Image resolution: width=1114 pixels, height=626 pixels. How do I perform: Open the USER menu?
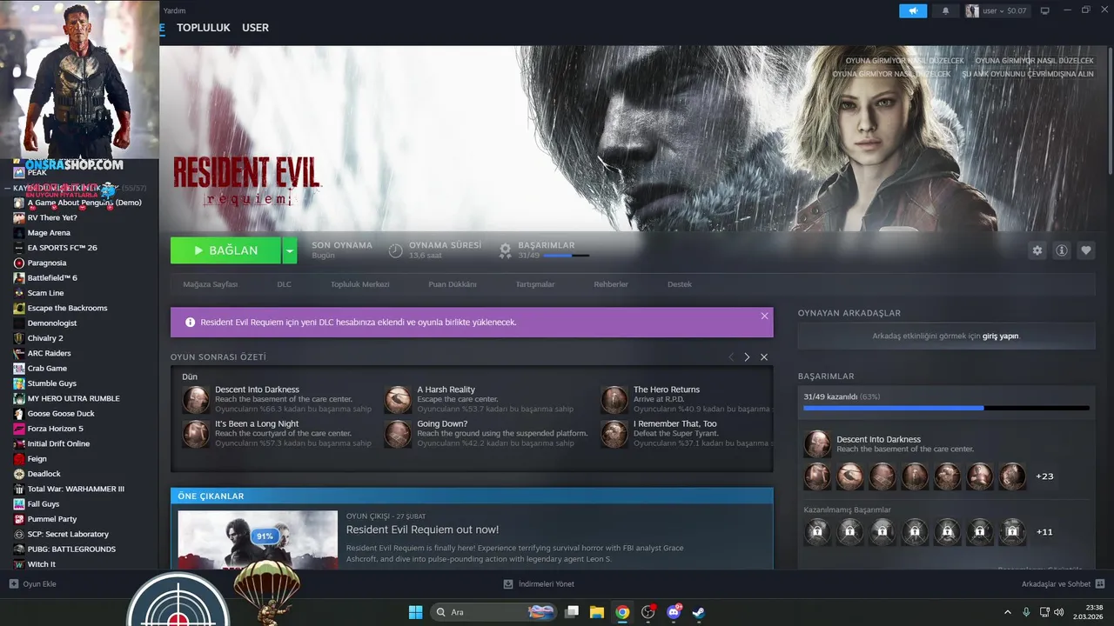pos(255,28)
